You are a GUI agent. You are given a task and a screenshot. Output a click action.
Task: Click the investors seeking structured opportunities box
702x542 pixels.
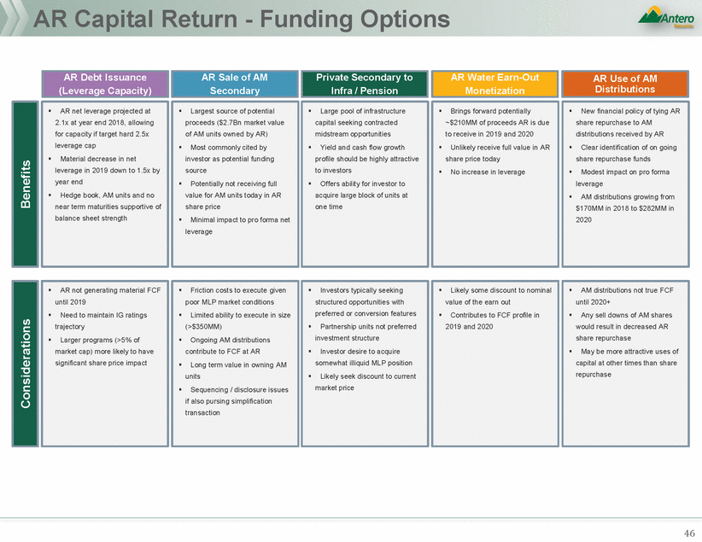point(364,363)
